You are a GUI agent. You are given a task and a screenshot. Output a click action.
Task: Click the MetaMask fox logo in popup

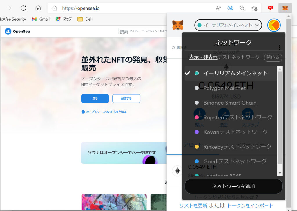click(178, 25)
